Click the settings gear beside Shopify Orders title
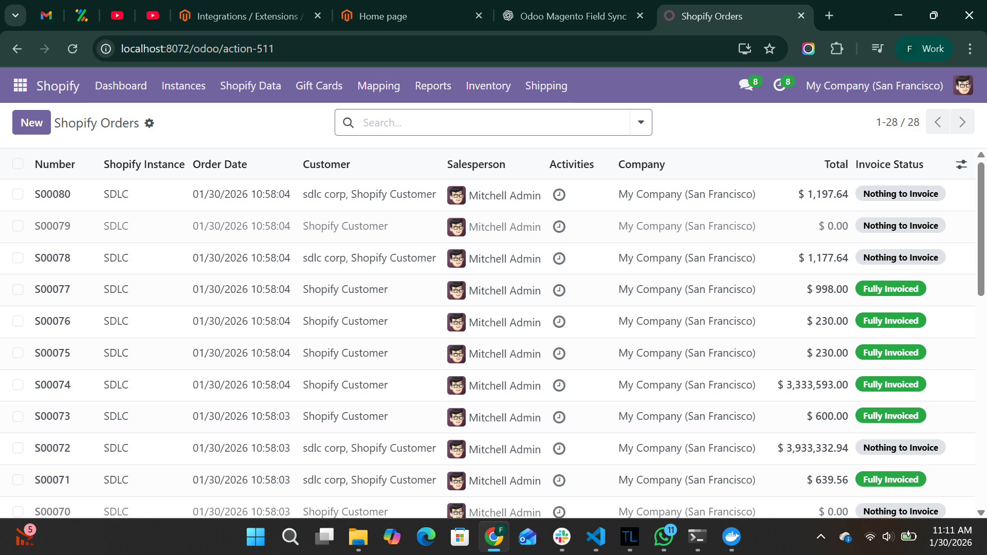This screenshot has height=555, width=987. [x=150, y=123]
